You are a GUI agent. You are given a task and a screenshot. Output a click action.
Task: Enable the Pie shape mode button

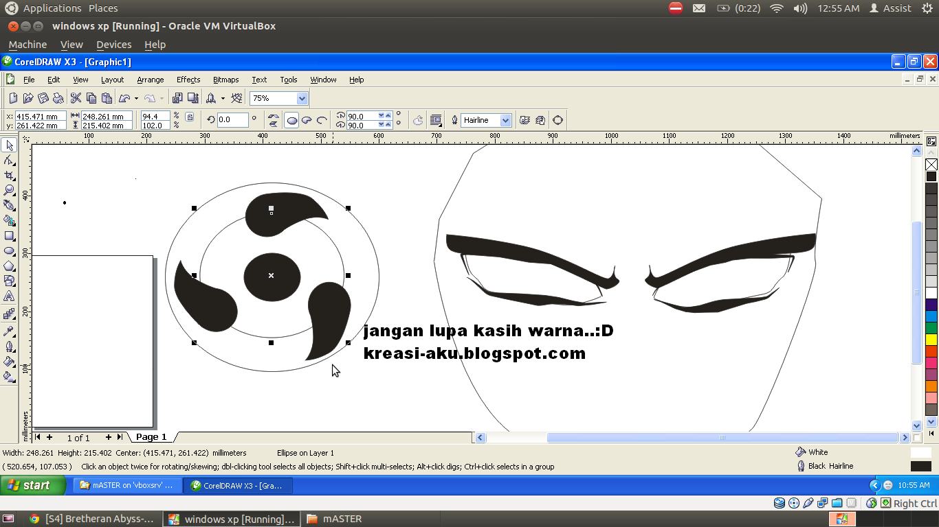click(307, 120)
